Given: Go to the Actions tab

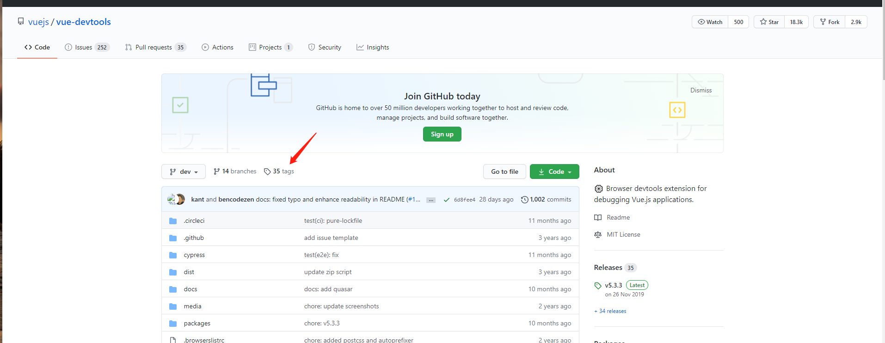Looking at the screenshot, I should coord(217,47).
